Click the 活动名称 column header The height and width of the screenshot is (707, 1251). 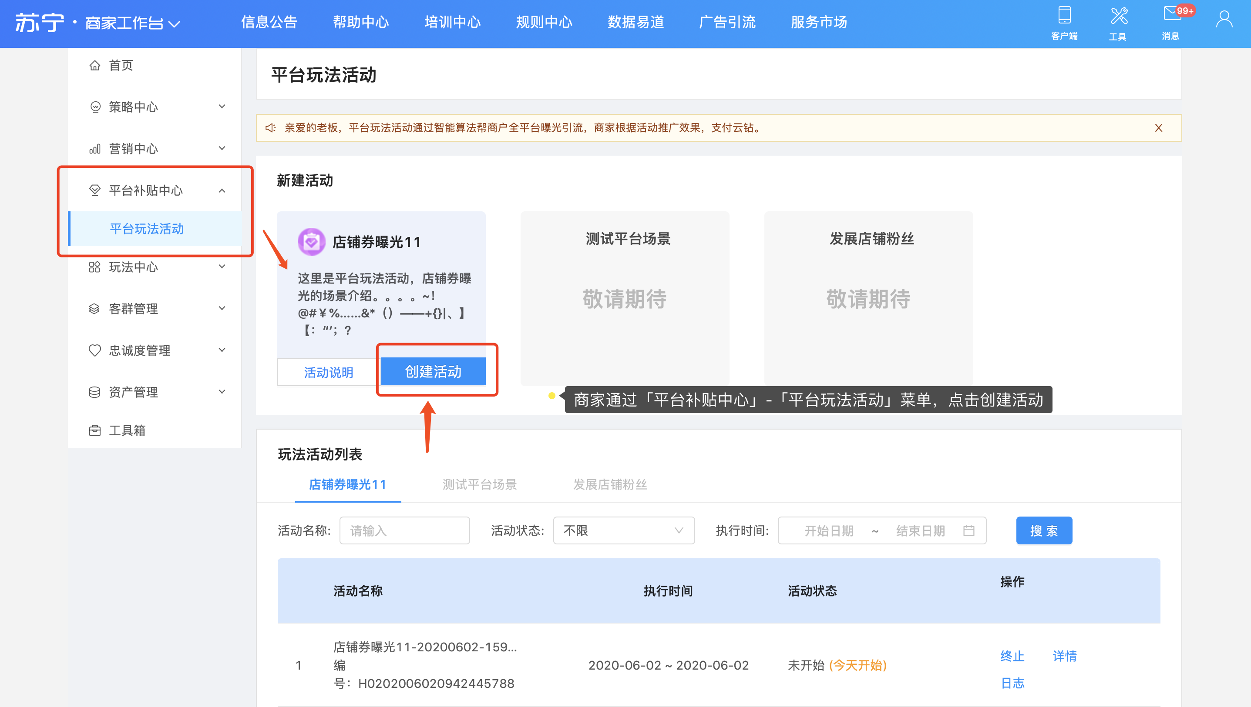point(358,591)
